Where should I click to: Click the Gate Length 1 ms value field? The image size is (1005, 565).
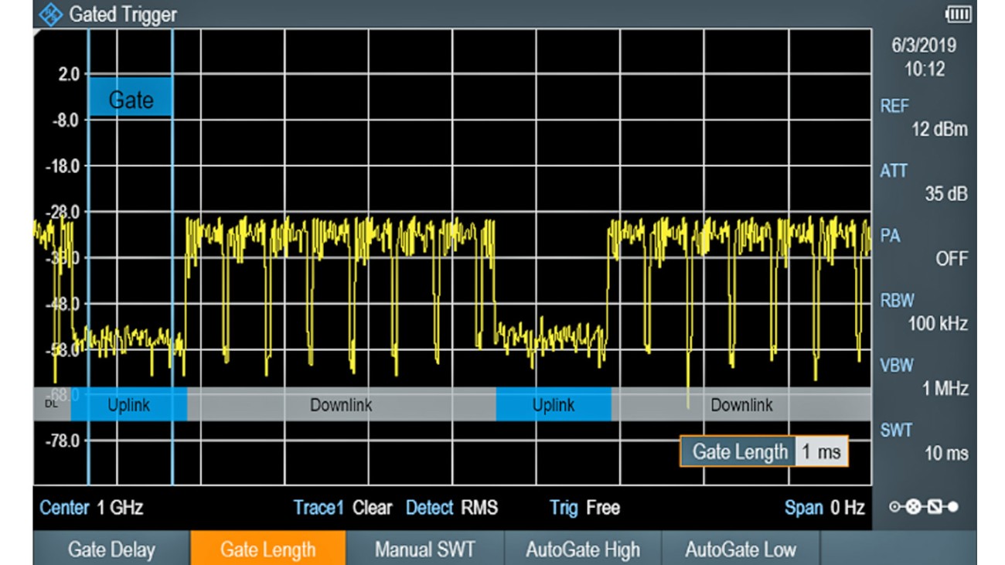tap(823, 452)
